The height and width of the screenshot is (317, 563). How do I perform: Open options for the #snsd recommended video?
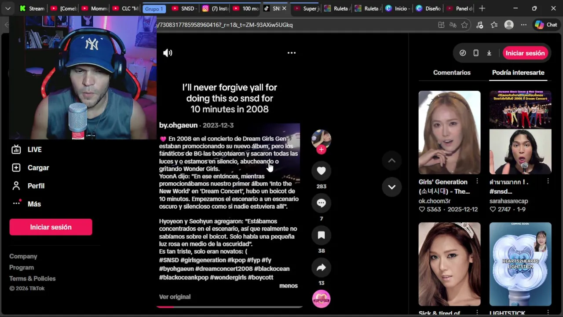pos(548,181)
